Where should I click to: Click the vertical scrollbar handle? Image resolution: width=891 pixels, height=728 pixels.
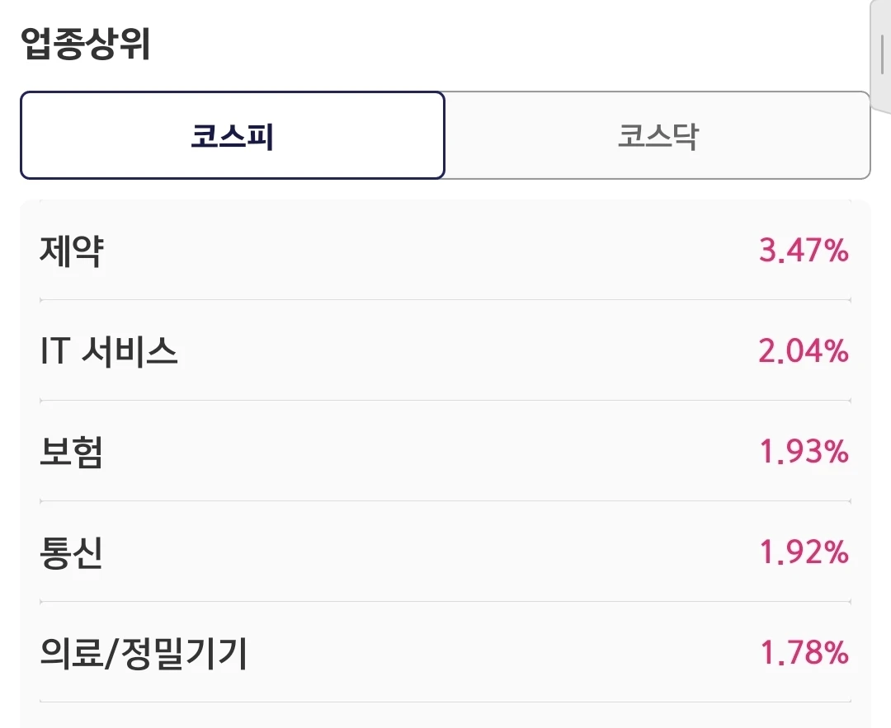click(x=882, y=54)
